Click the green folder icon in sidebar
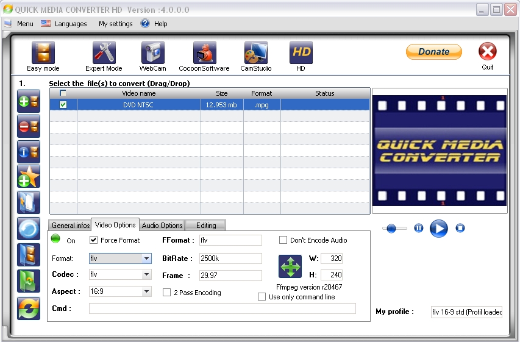520x342 pixels. 29,281
